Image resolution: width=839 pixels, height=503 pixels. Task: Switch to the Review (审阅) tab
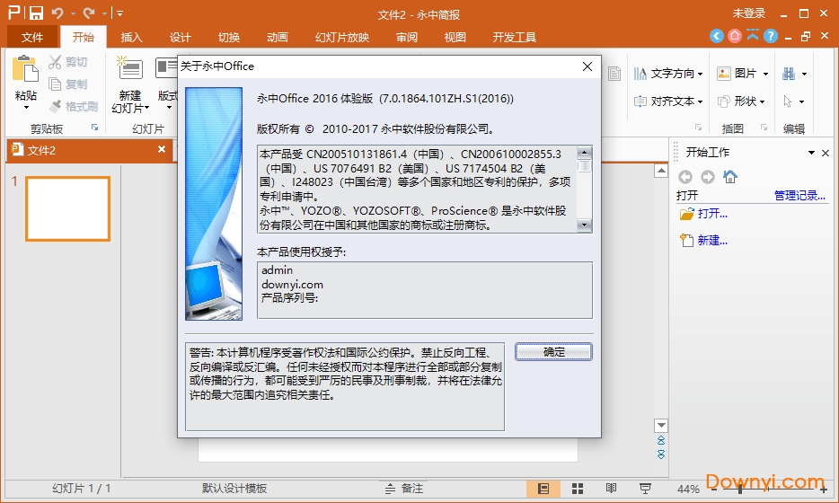tap(407, 37)
